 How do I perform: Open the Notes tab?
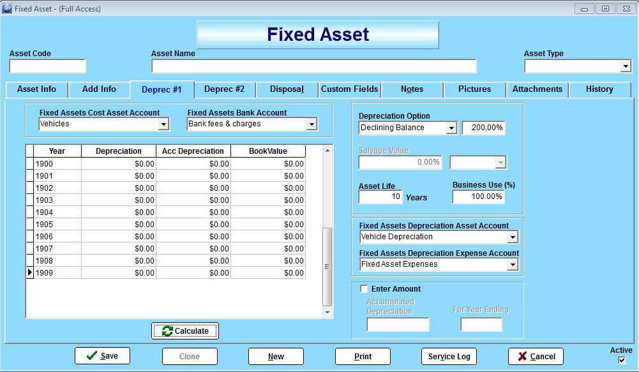pos(412,89)
